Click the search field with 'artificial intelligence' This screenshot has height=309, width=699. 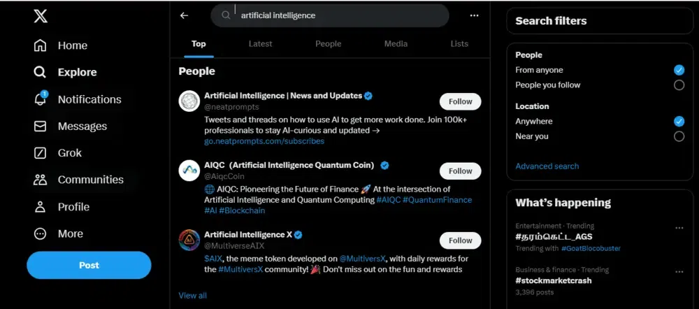[336, 15]
